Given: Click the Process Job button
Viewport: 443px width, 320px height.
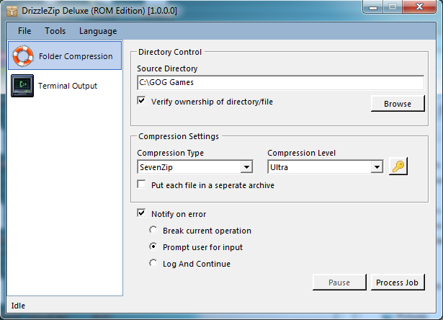Looking at the screenshot, I should click(x=398, y=283).
